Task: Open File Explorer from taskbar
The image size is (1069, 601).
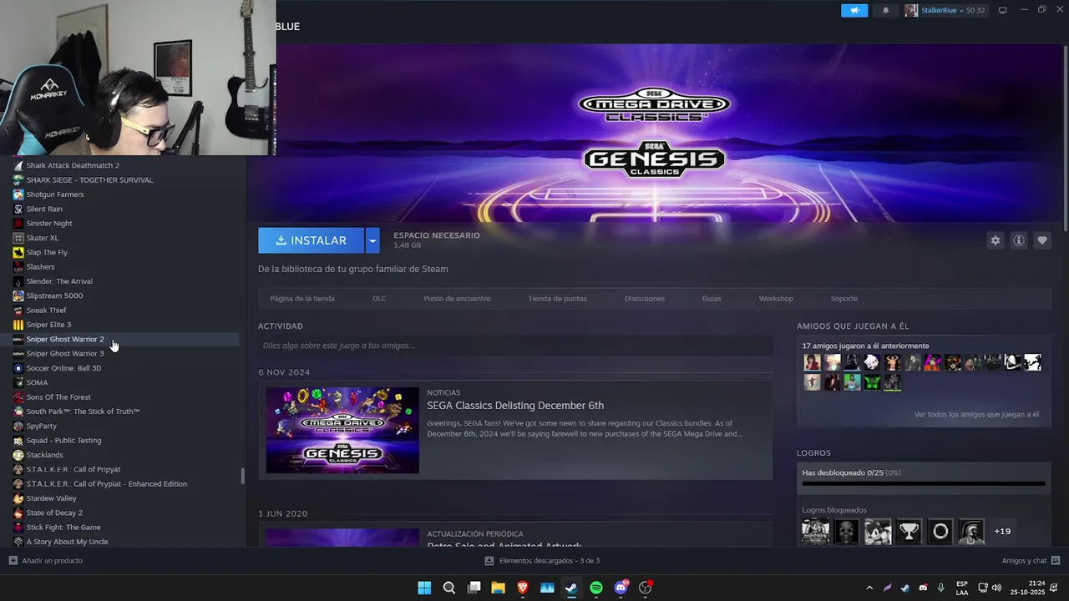Action: pyautogui.click(x=498, y=588)
